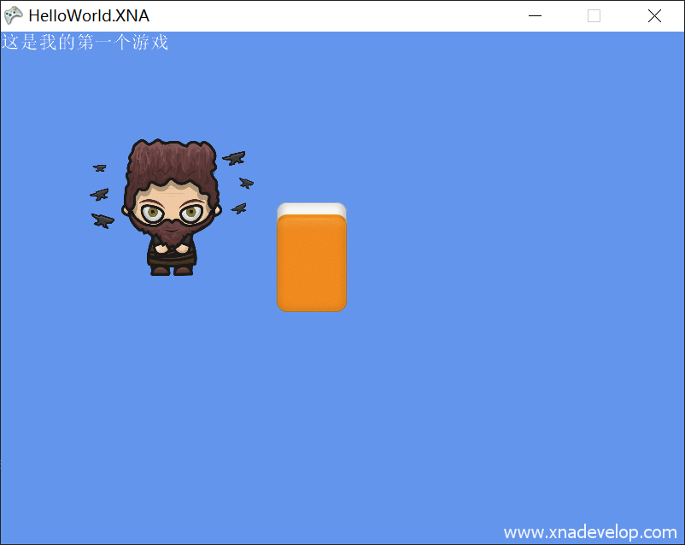Screen dimensions: 685x545
Task: Click the middle anvil right of the character
Action: click(246, 183)
